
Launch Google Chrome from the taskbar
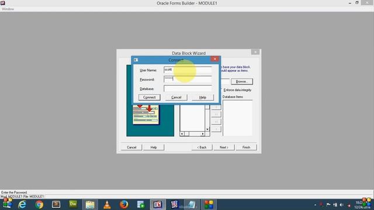(x=39, y=205)
